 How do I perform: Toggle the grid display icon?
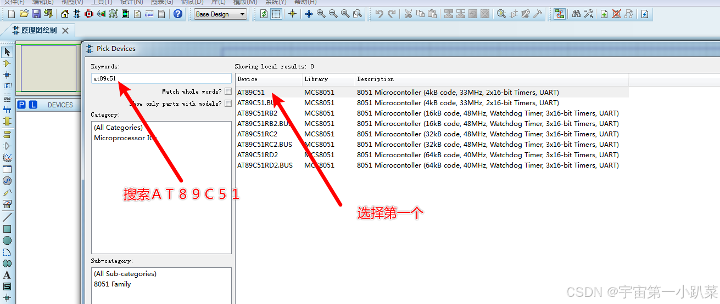click(x=276, y=14)
